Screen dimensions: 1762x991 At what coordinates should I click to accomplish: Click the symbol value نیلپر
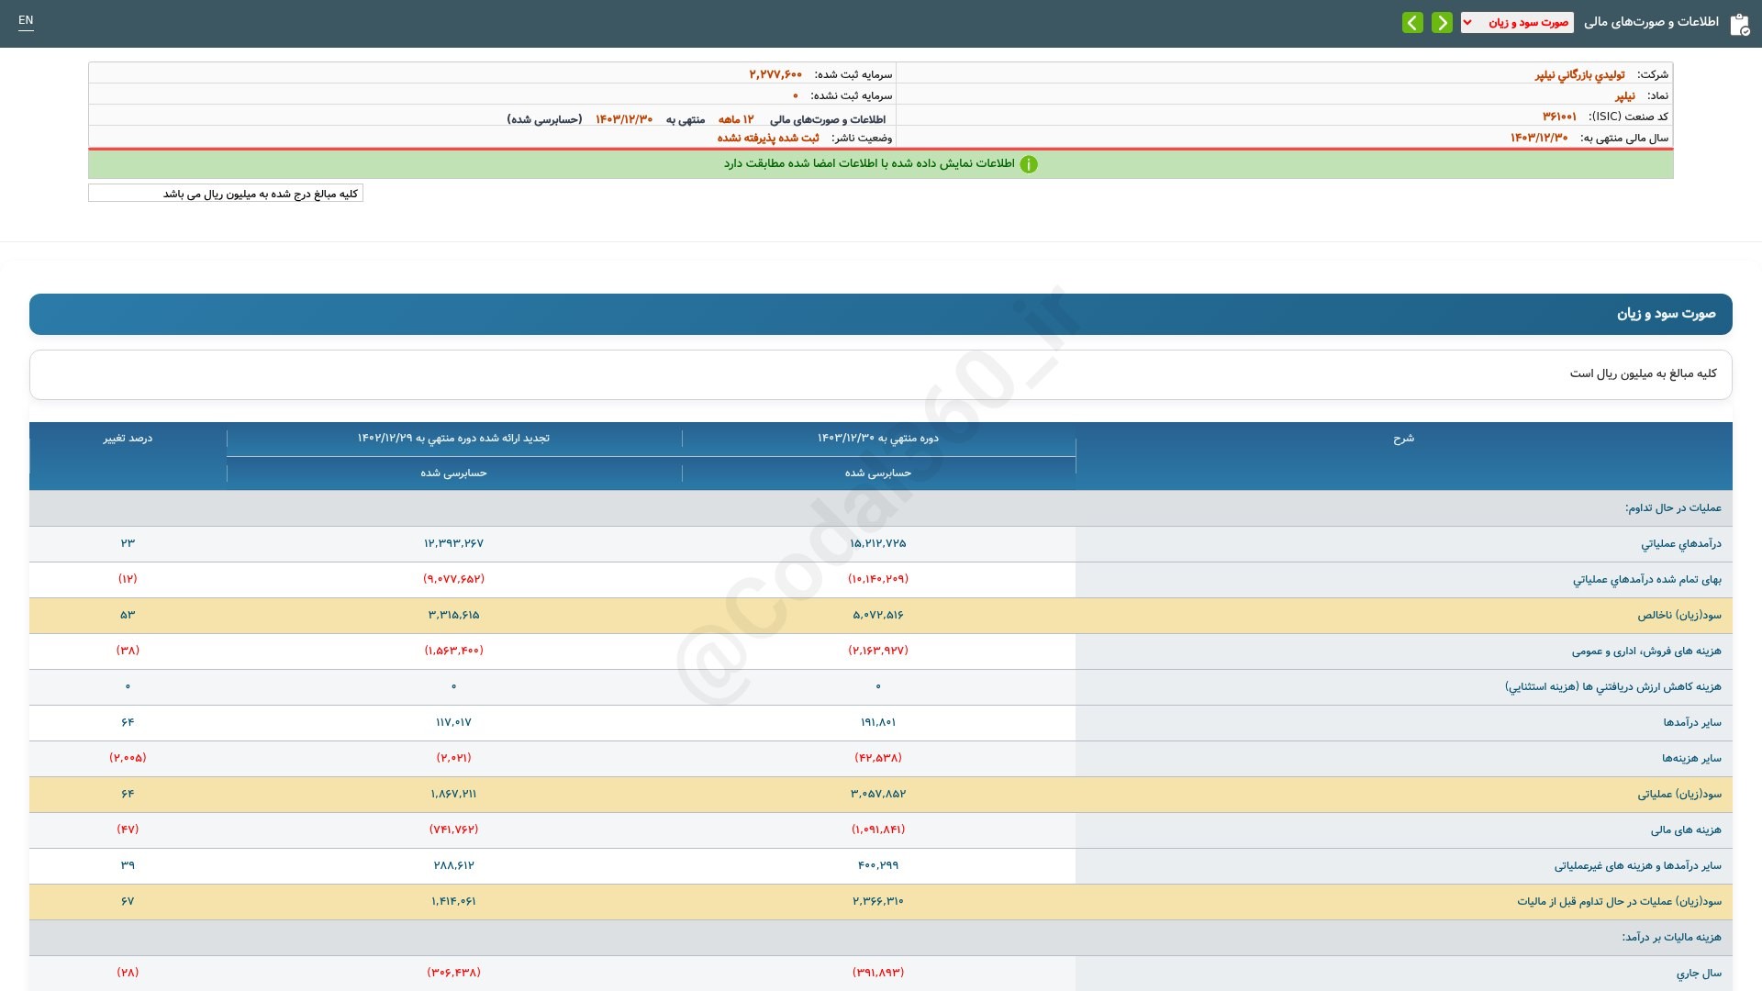click(x=1625, y=95)
